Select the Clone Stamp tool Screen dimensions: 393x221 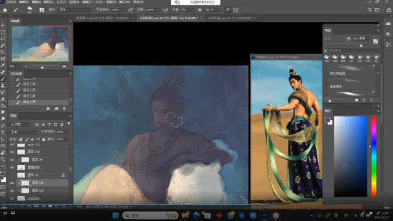pyautogui.click(x=3, y=85)
